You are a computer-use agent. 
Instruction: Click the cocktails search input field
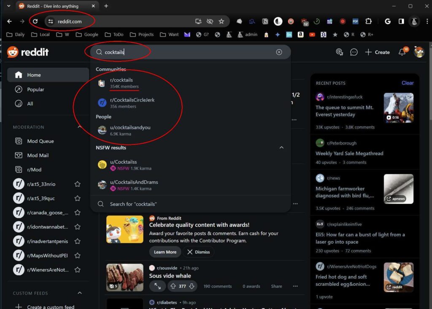pyautogui.click(x=186, y=52)
